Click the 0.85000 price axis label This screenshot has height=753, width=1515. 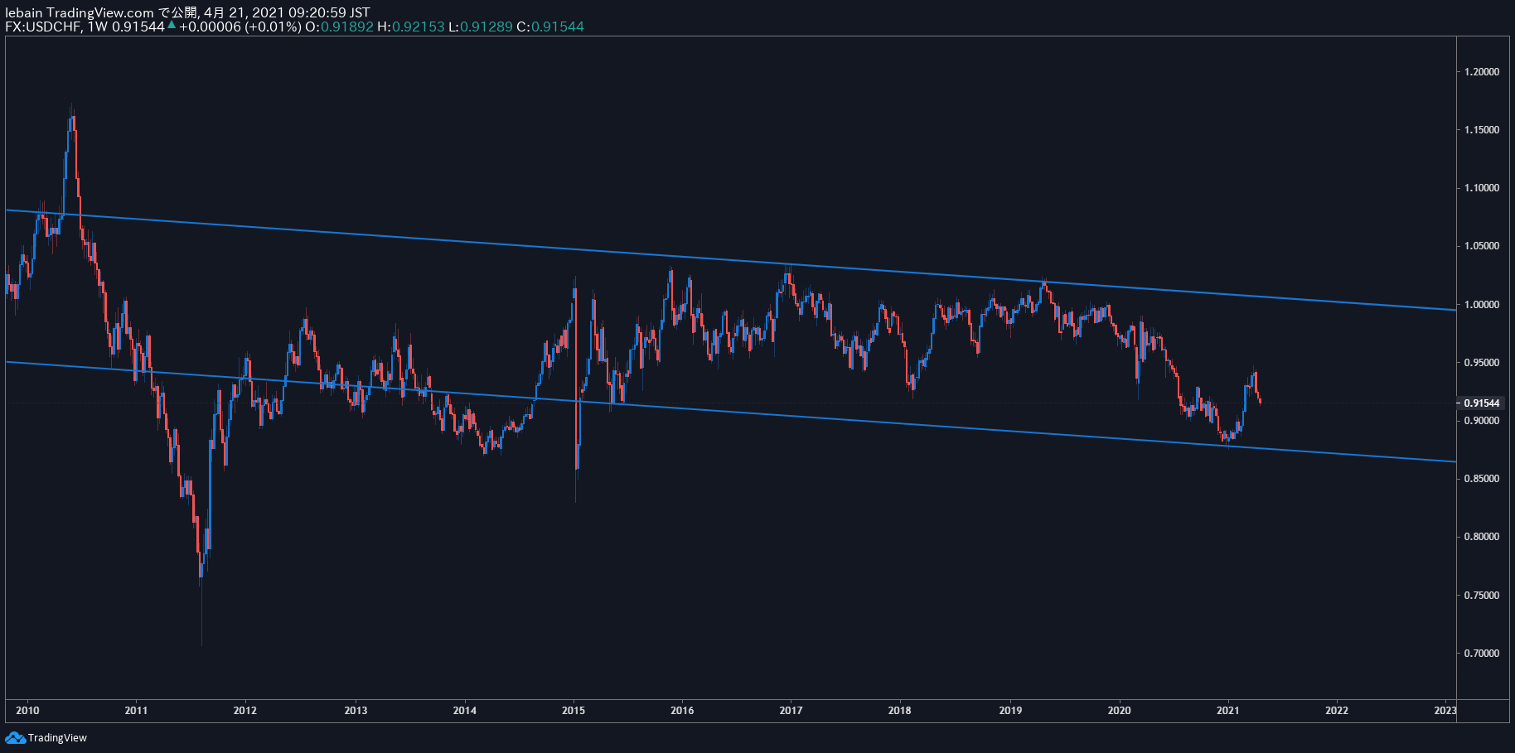click(1482, 479)
